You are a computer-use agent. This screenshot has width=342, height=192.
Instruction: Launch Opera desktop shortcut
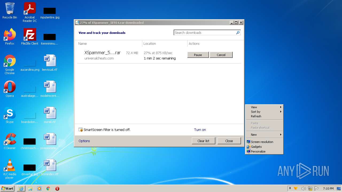[10, 89]
